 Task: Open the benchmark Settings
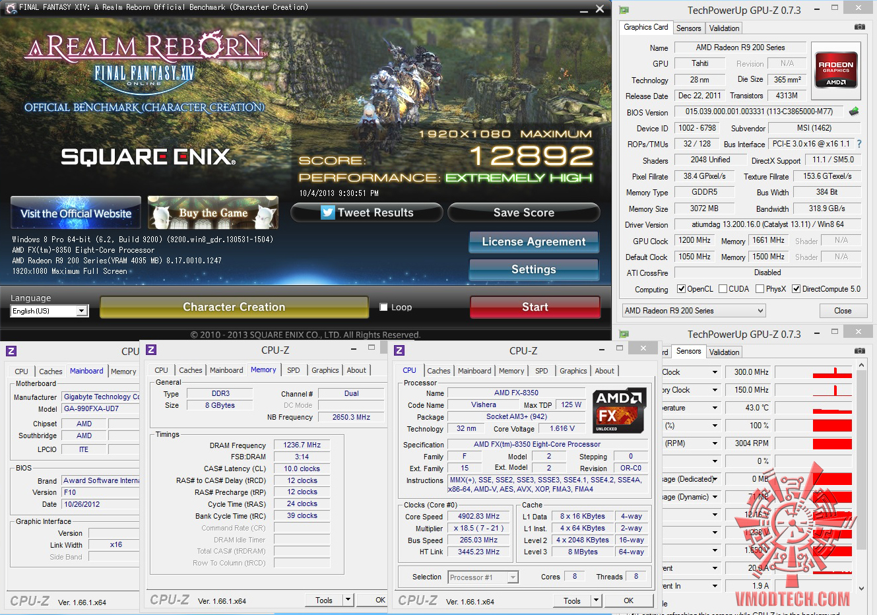(534, 269)
